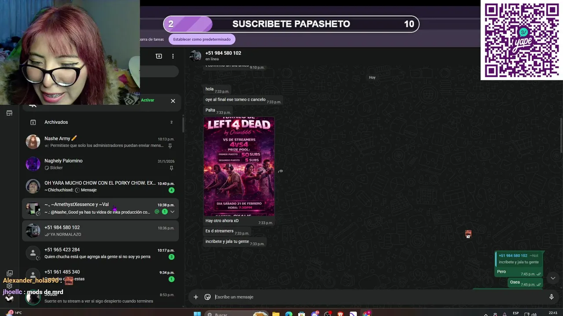Open +51 965 423 284 chat
563x316 pixels.
101,253
